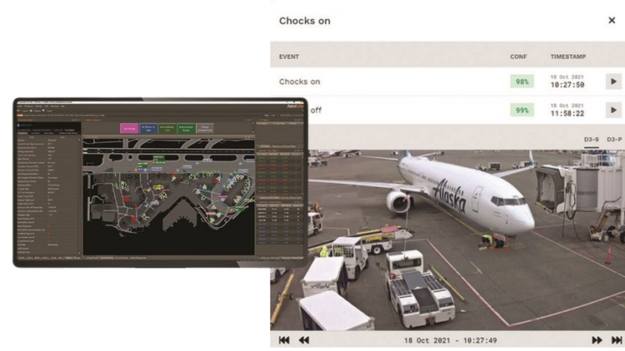Play the event timestamped 11:58:22
The width and height of the screenshot is (625, 351).
click(613, 109)
